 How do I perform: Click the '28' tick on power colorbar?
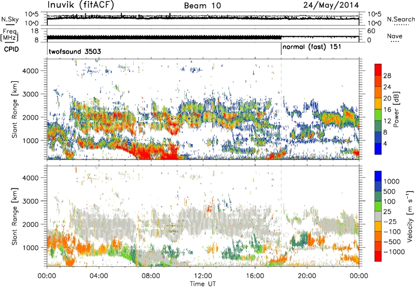[x=387, y=76]
